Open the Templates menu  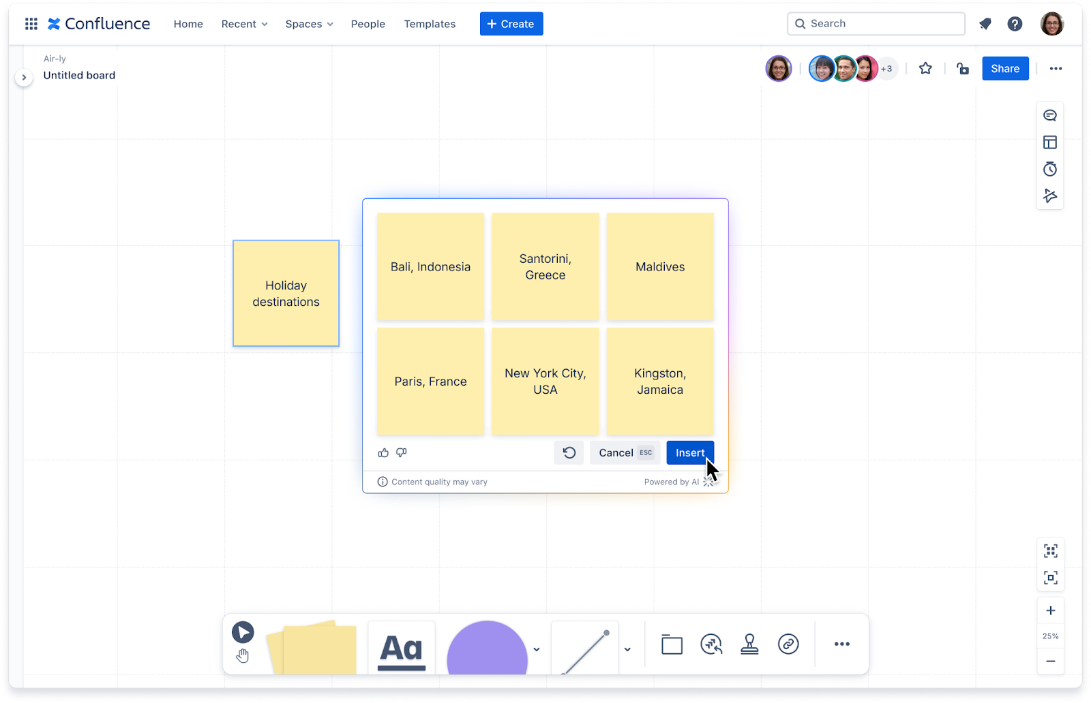pos(430,24)
